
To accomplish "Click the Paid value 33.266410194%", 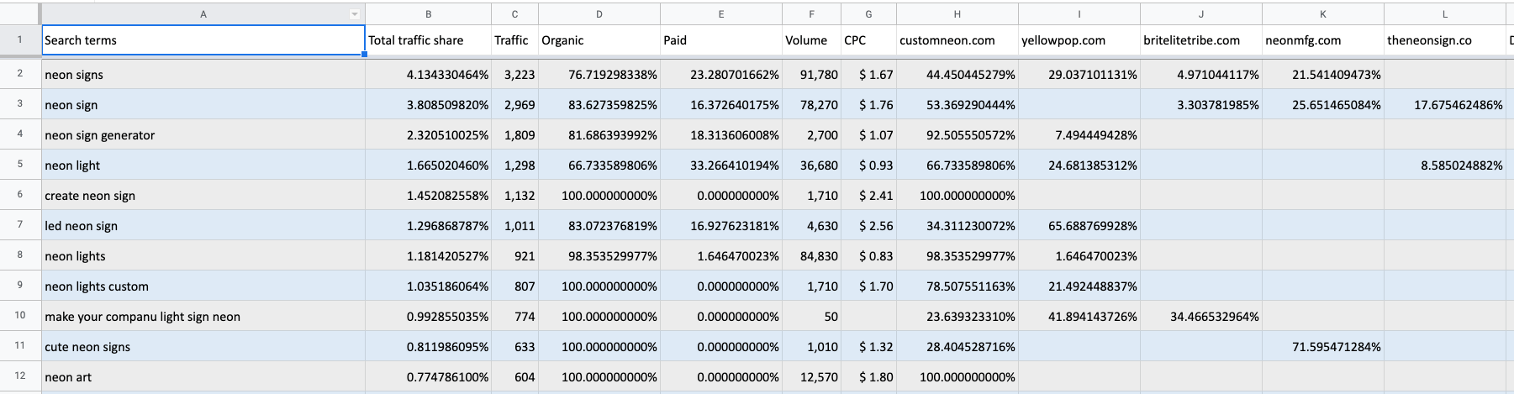I will click(x=721, y=165).
